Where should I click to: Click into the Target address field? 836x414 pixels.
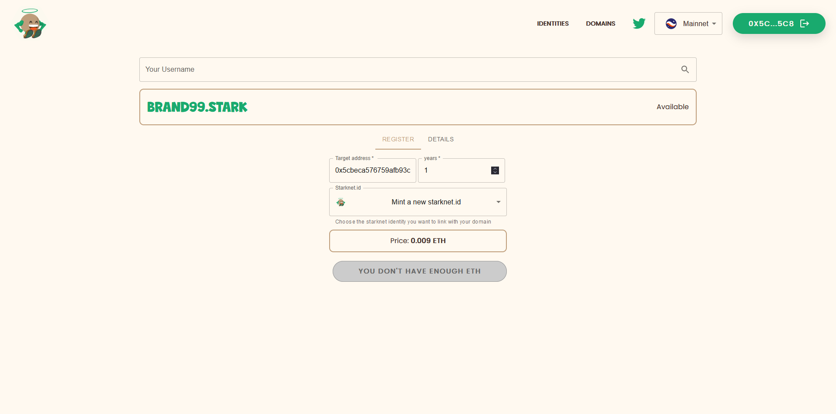click(372, 170)
